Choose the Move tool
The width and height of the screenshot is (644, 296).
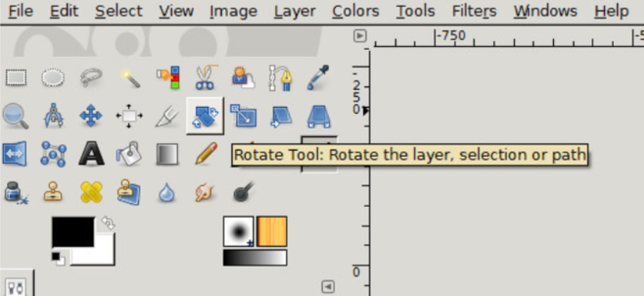pos(91,116)
